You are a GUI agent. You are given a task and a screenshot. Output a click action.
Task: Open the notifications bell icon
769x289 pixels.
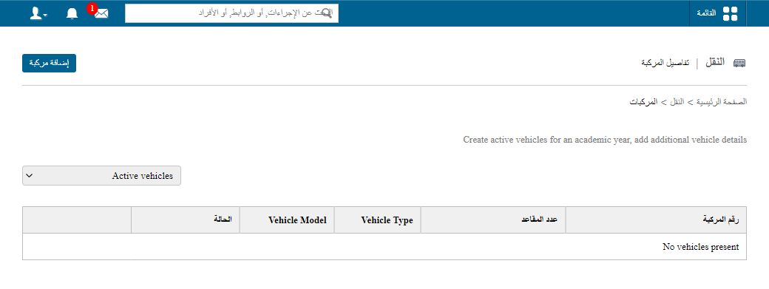pos(72,13)
